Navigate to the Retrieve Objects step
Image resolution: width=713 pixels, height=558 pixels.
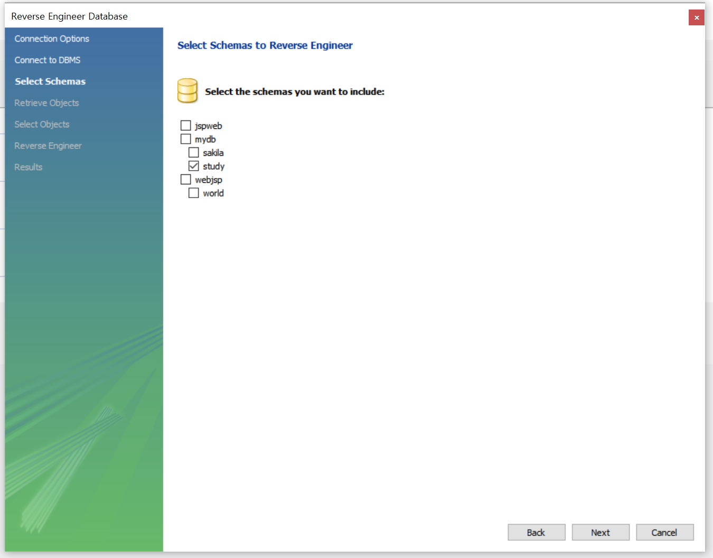46,103
